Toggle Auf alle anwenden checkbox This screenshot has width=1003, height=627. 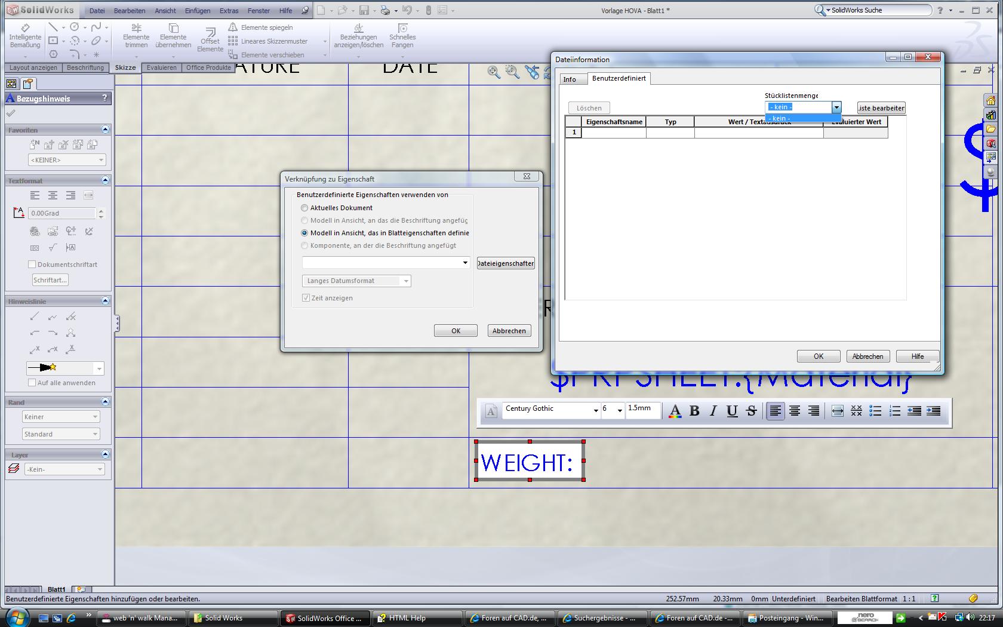pyautogui.click(x=32, y=383)
